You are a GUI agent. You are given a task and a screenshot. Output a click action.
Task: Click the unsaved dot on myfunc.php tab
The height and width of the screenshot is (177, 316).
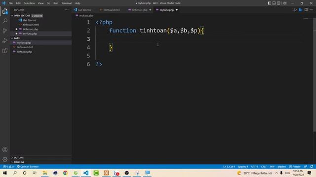pos(177,10)
